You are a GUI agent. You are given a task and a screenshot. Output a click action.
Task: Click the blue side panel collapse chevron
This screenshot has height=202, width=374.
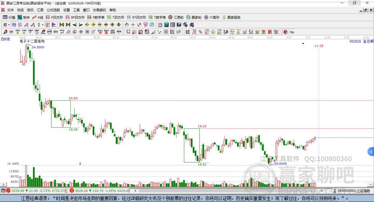pos(371,152)
